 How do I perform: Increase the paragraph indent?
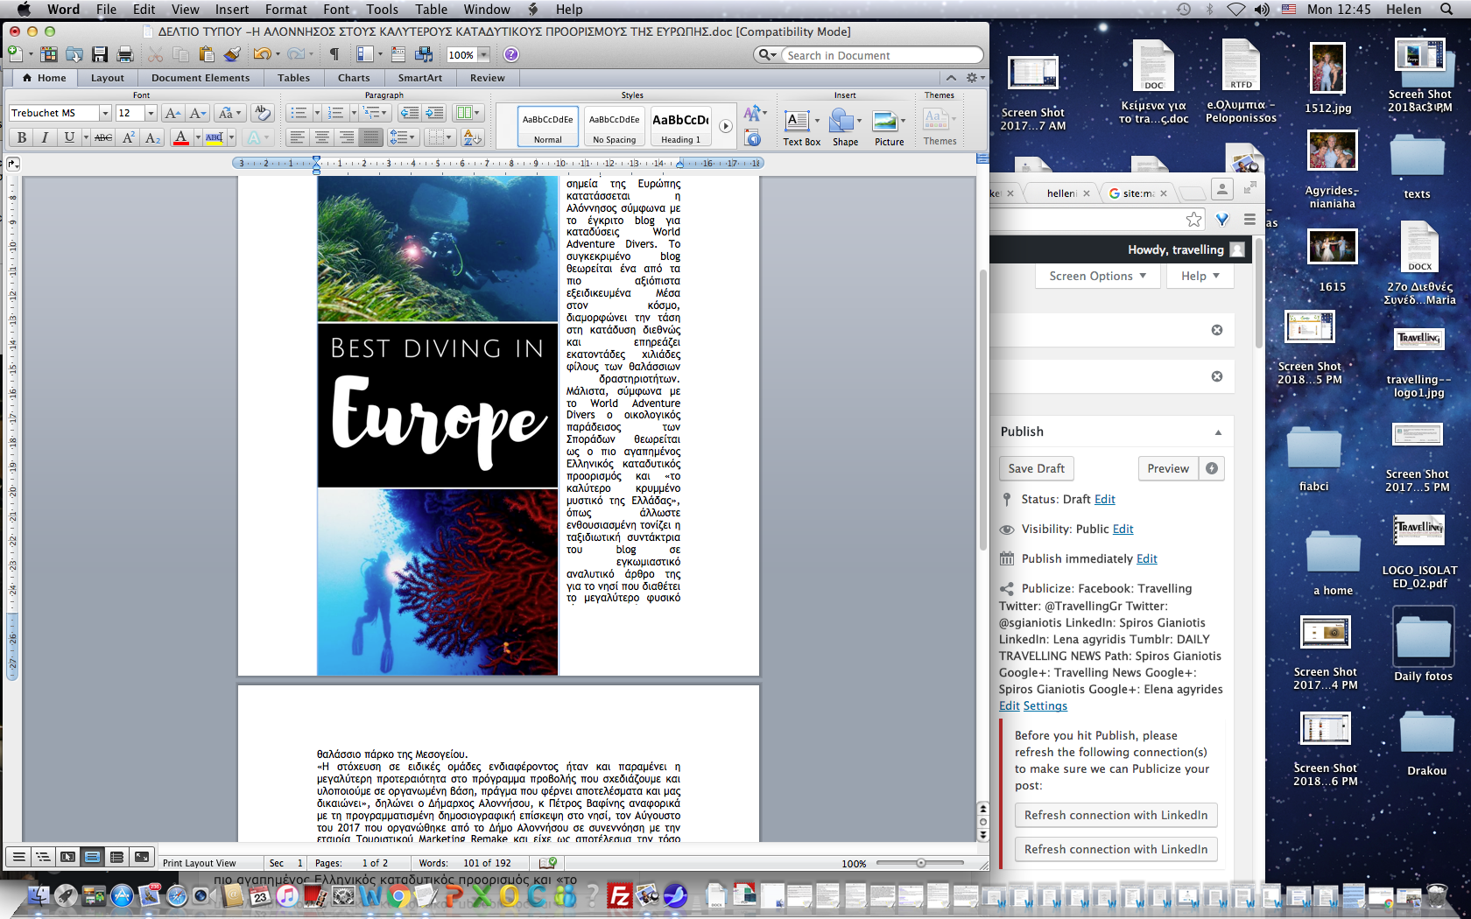[x=434, y=113]
